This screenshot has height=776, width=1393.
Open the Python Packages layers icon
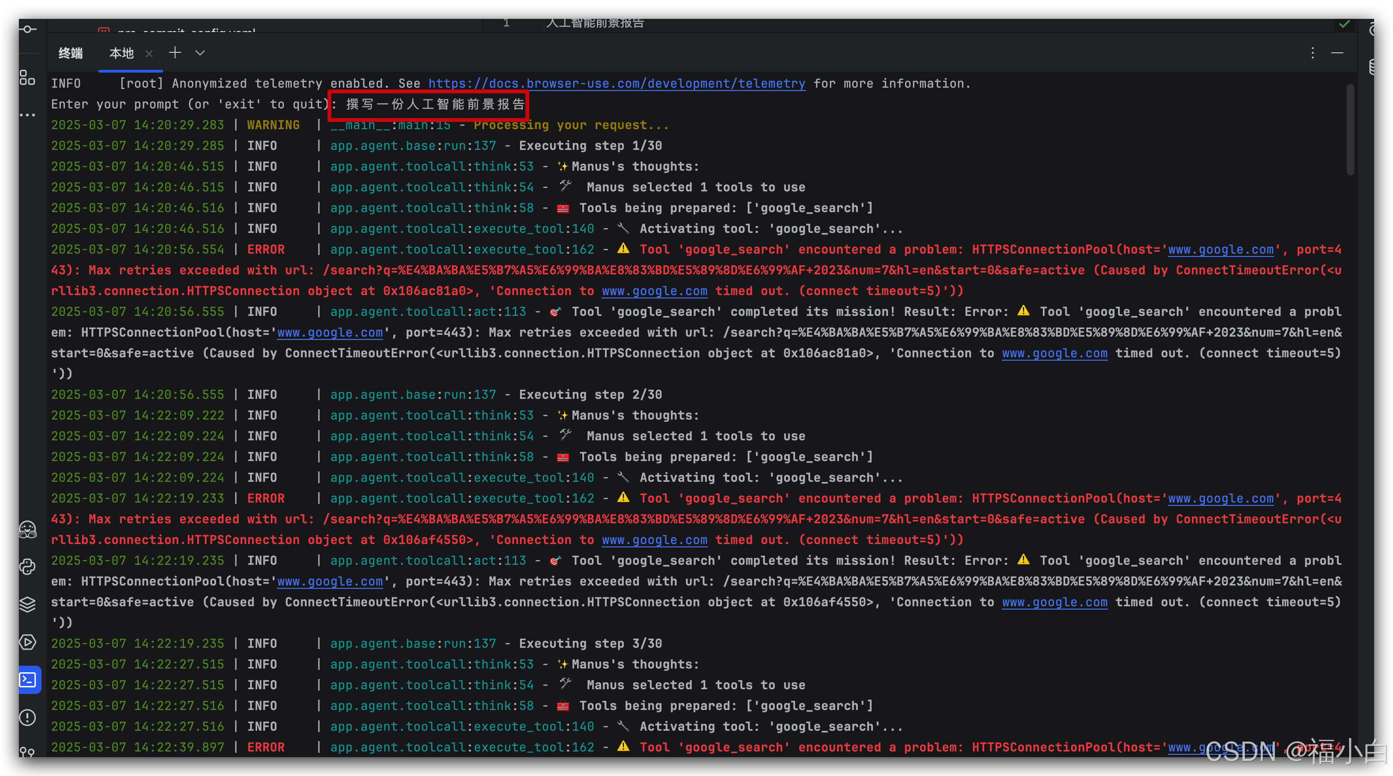click(27, 604)
